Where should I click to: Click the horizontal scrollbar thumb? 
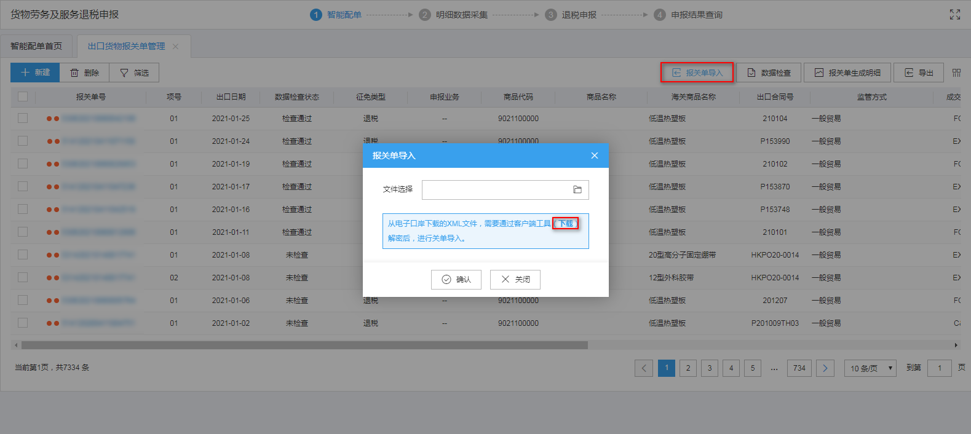[x=304, y=345]
